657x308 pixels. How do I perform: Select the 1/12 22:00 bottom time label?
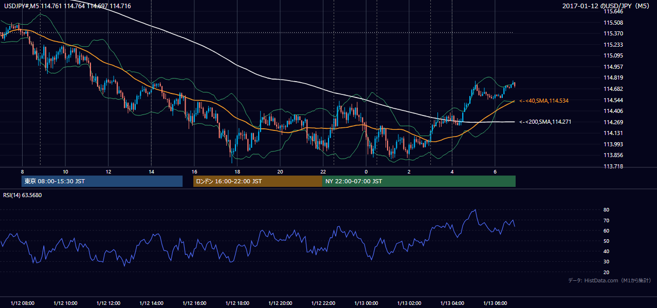[323, 303]
